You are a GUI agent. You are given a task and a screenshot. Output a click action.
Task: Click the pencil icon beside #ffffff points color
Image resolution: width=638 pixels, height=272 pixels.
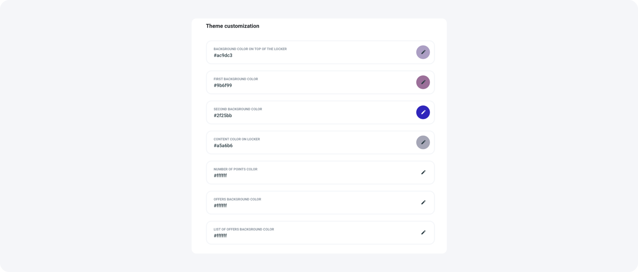[x=423, y=172]
